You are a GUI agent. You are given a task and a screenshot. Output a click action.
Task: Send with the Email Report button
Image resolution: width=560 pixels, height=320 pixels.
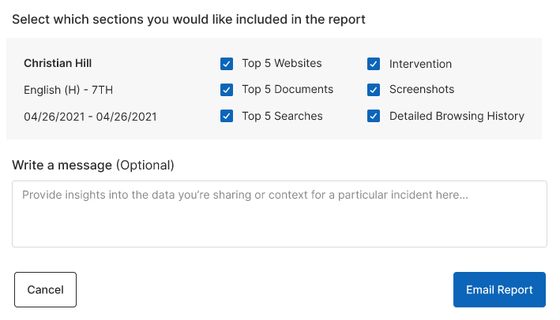[499, 290]
